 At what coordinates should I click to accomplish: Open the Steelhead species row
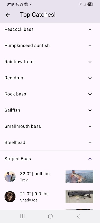pos(50,142)
